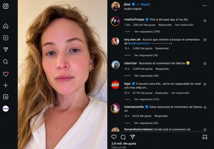Expand the 795 replies under noahschnapp's comment

pyautogui.click(x=147, y=31)
